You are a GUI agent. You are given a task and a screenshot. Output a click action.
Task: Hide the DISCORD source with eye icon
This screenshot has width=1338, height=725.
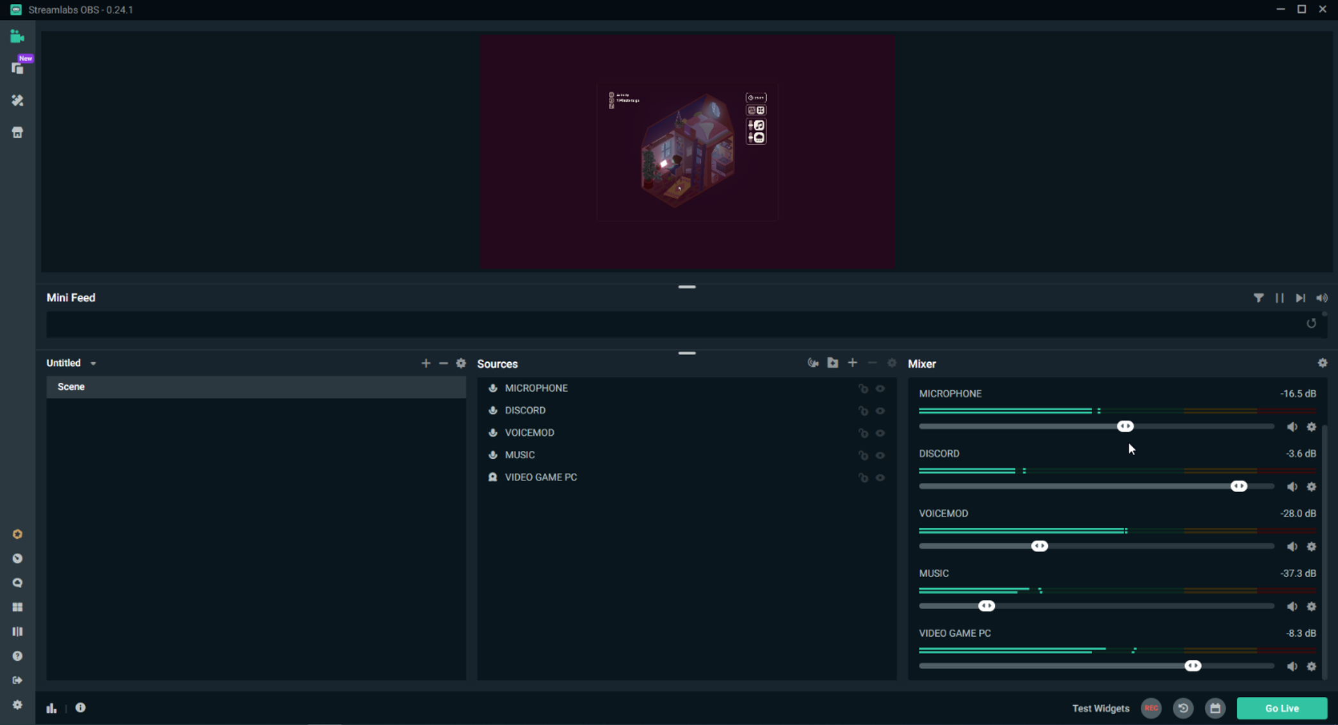(880, 411)
